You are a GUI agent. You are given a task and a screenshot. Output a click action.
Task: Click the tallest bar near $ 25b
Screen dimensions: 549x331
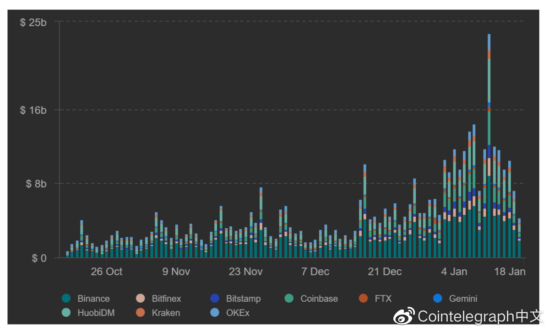(489, 146)
